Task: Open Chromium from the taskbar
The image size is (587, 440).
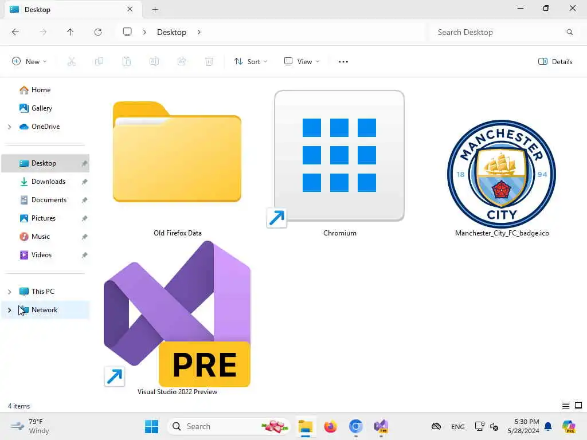Action: (355, 426)
